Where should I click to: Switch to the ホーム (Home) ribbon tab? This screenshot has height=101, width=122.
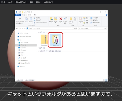pos(24,15)
